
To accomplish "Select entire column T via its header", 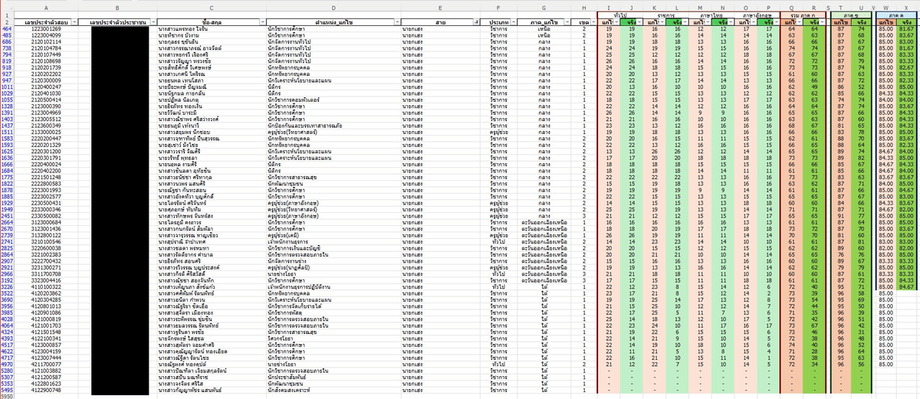I will tap(841, 8).
